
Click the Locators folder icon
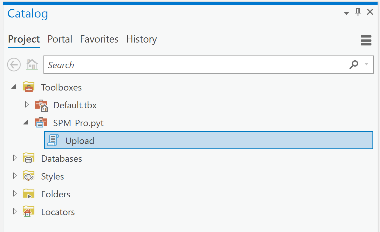[29, 212]
